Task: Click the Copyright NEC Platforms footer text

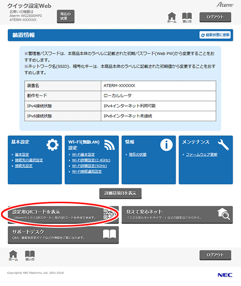Action: pyautogui.click(x=35, y=273)
